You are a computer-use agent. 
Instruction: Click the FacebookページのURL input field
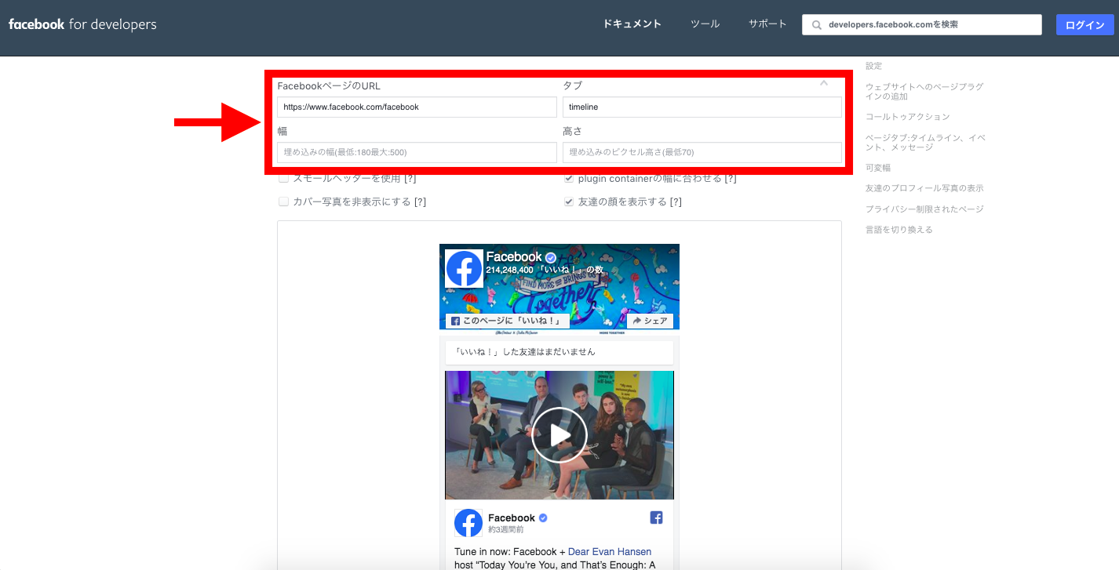pos(417,107)
